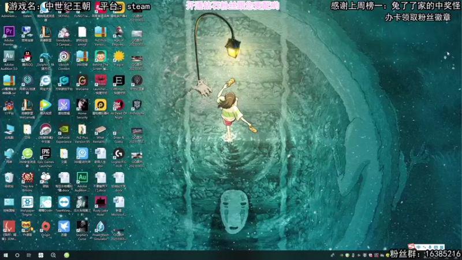Launch 迅雷 blue bird icon
The height and width of the screenshot is (260, 462).
[64, 227]
